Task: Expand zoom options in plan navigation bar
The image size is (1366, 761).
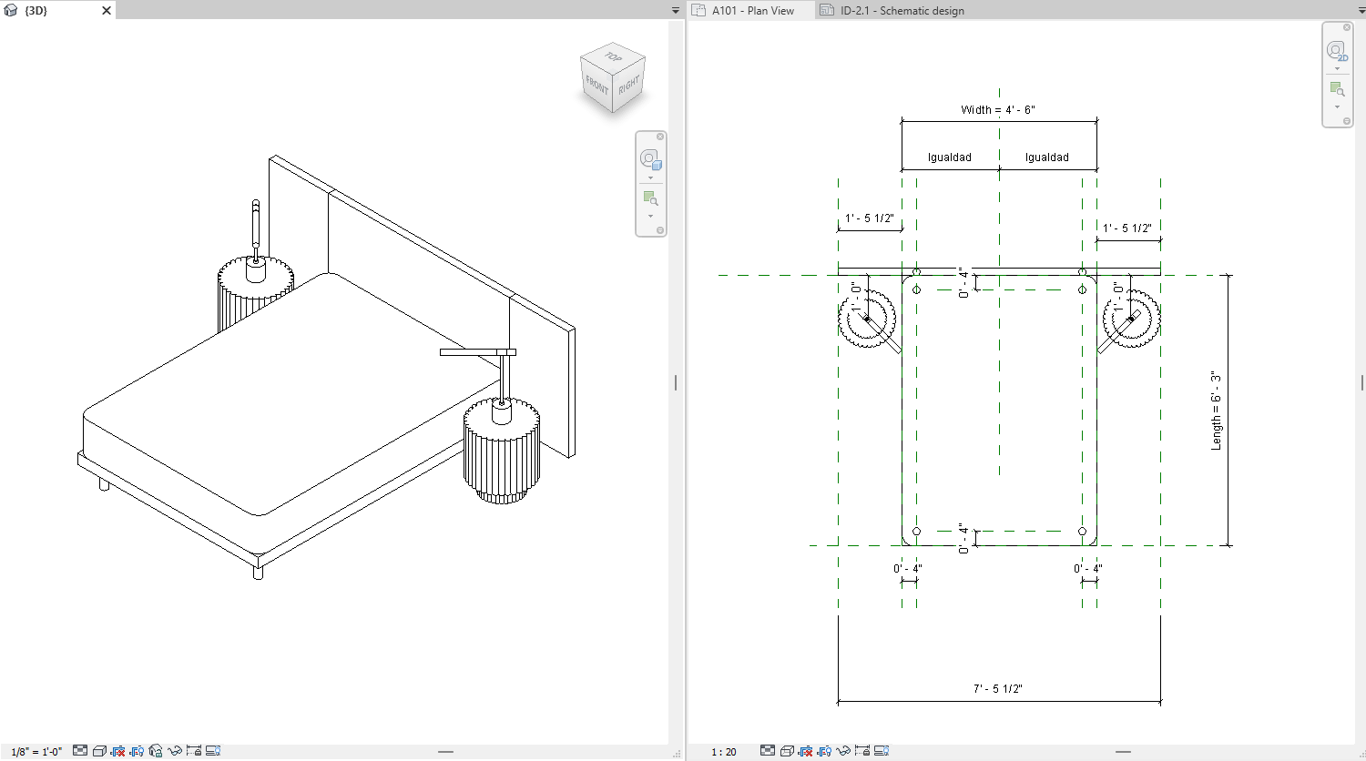Action: click(x=1337, y=107)
